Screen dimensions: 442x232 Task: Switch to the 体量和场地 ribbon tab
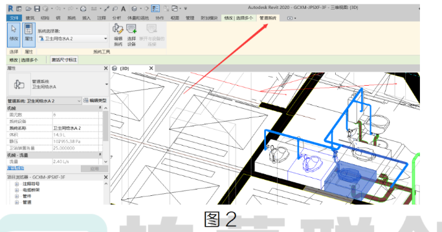point(138,18)
